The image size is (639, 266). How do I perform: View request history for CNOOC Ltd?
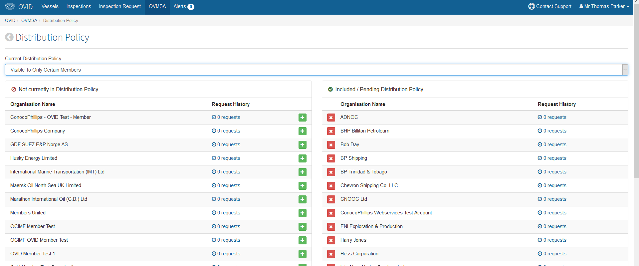(552, 199)
